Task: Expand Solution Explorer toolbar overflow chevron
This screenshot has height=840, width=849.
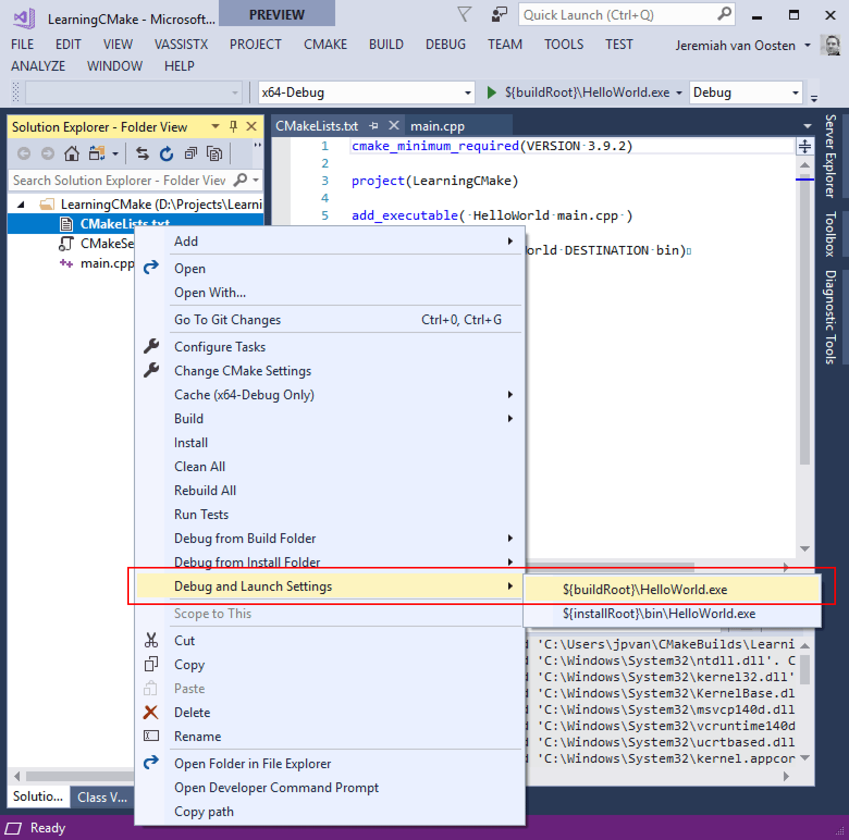Action: (257, 146)
